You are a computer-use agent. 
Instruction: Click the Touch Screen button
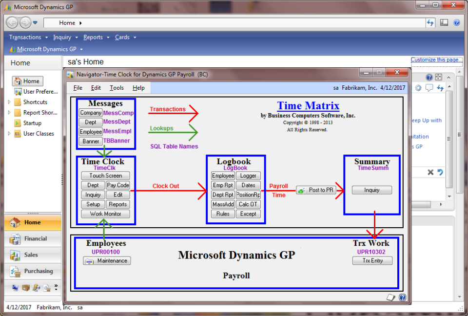point(105,175)
